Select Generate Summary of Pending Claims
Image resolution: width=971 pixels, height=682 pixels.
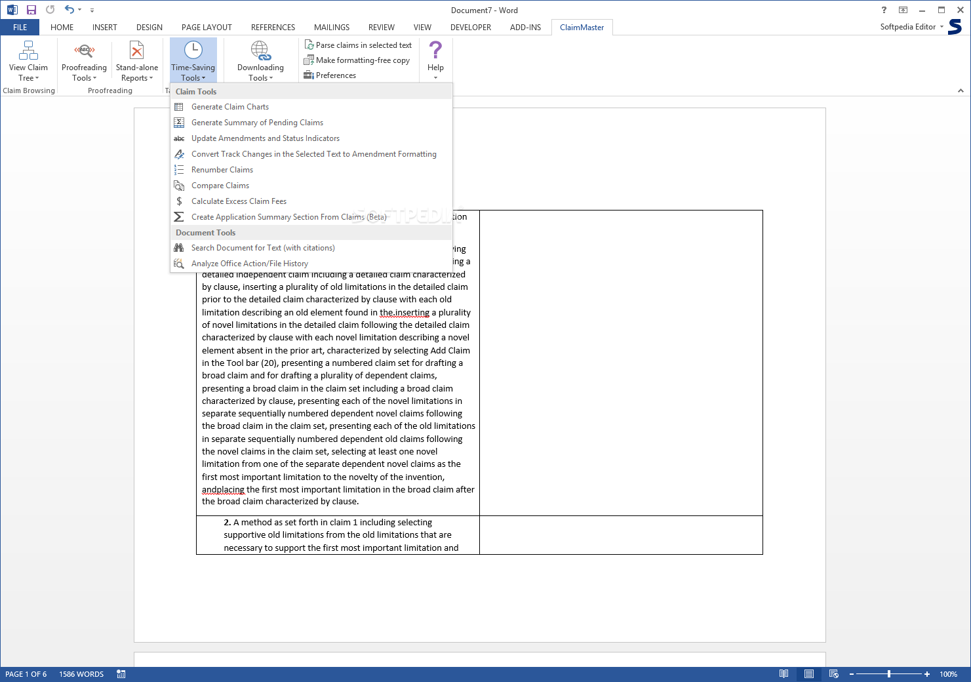coord(311,123)
